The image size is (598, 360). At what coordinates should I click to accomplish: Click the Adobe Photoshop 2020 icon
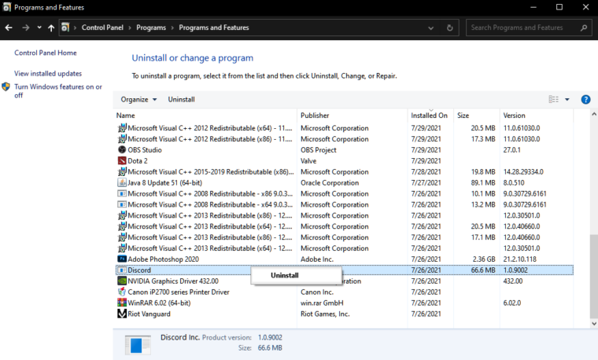122,259
